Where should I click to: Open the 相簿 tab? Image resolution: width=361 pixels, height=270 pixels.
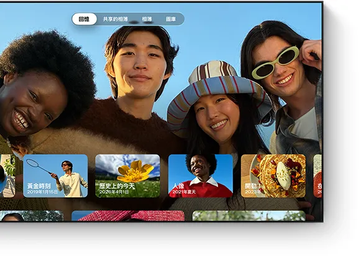147,19
